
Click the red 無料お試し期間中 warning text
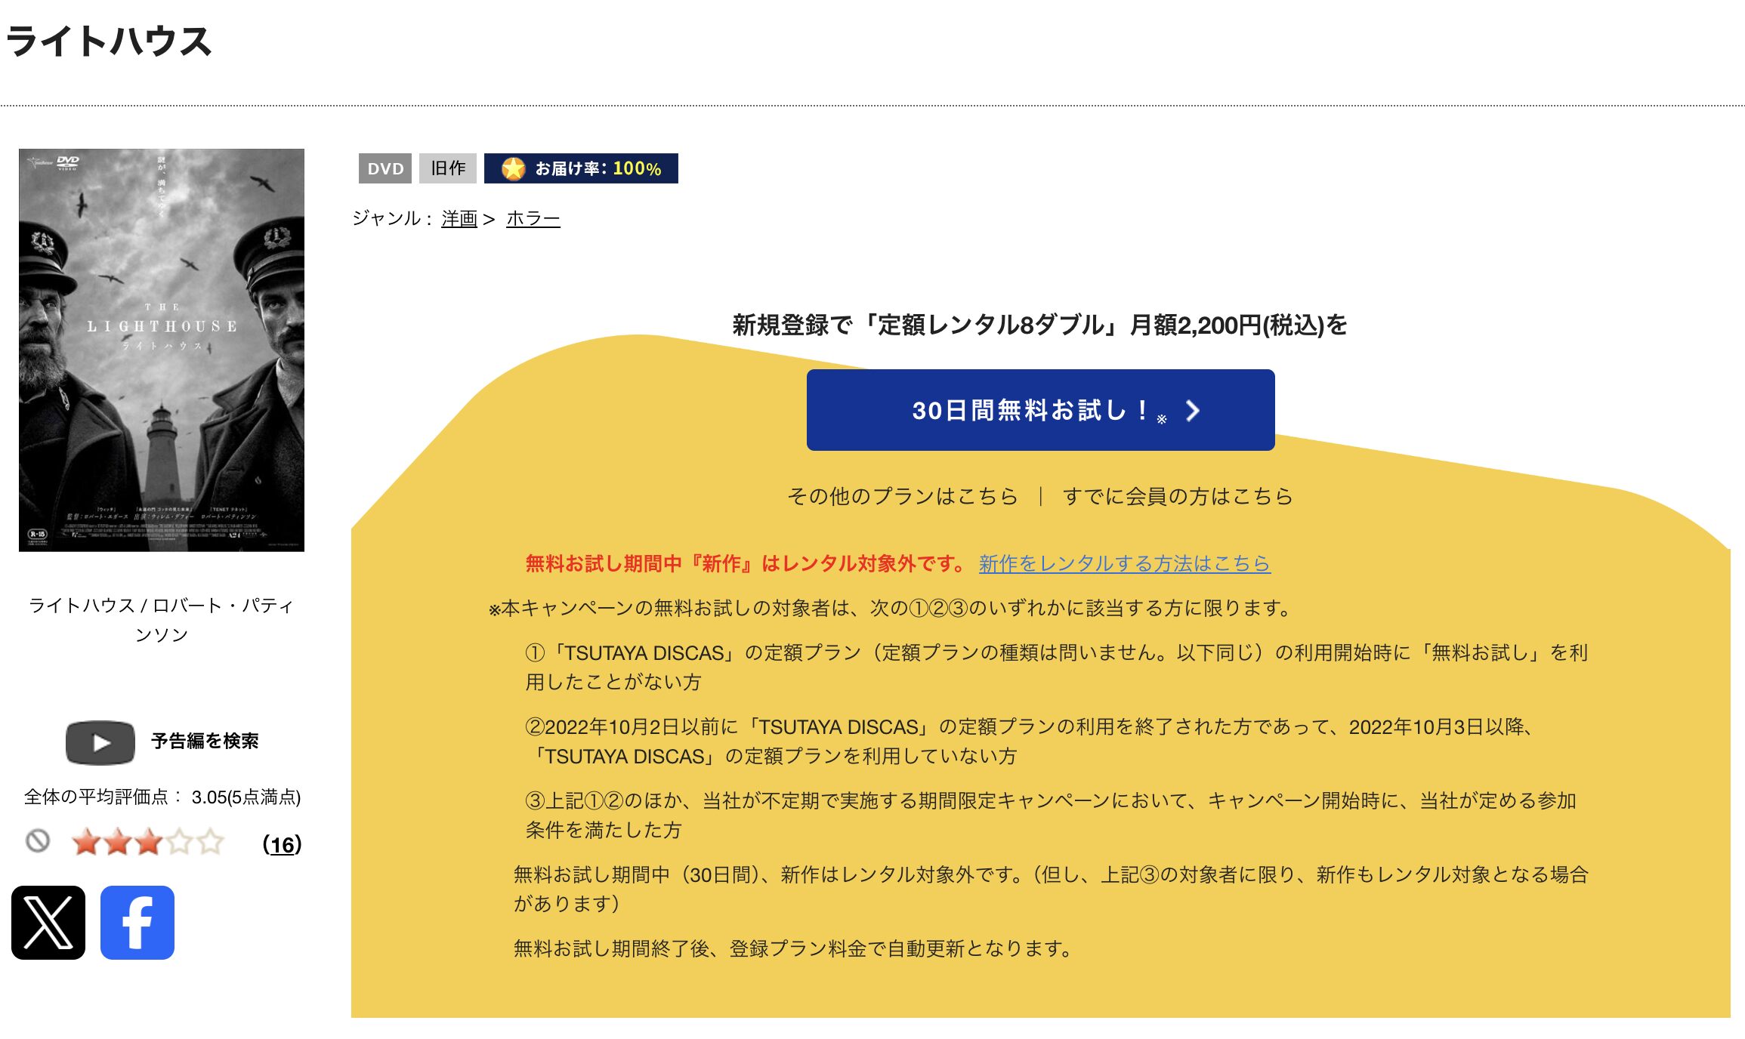(x=746, y=563)
